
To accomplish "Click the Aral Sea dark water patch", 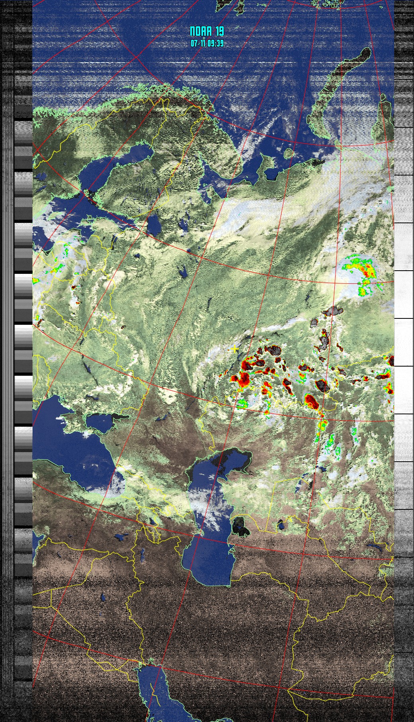I will [x=240, y=525].
